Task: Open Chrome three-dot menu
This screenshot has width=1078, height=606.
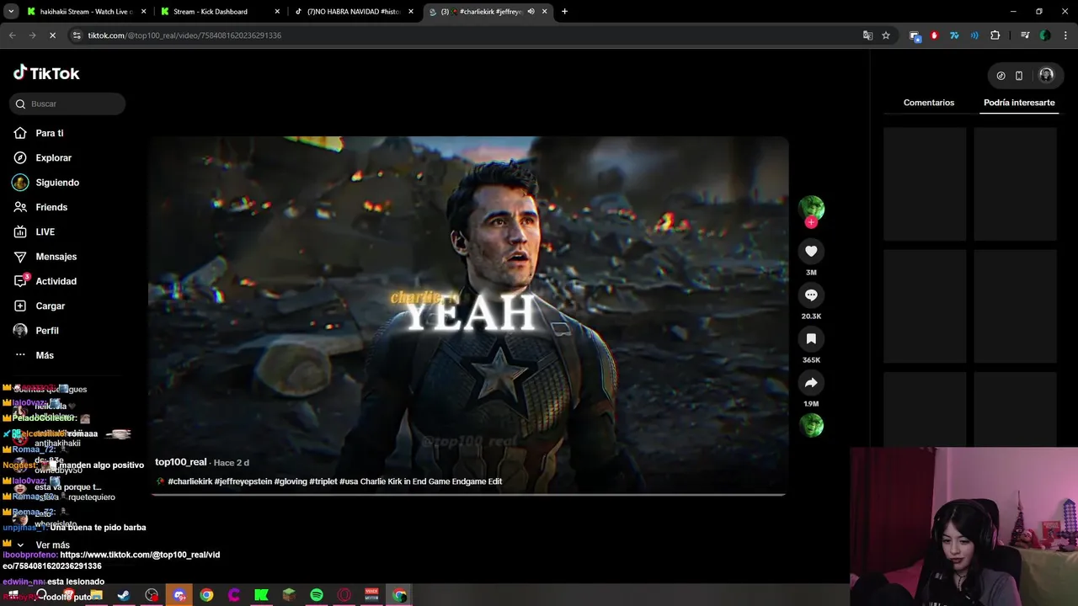Action: [x=1065, y=35]
